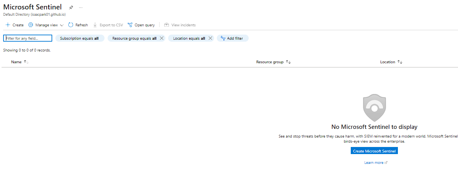Click the Location column sort arrows
Image resolution: width=458 pixels, height=180 pixels.
[x=400, y=62]
